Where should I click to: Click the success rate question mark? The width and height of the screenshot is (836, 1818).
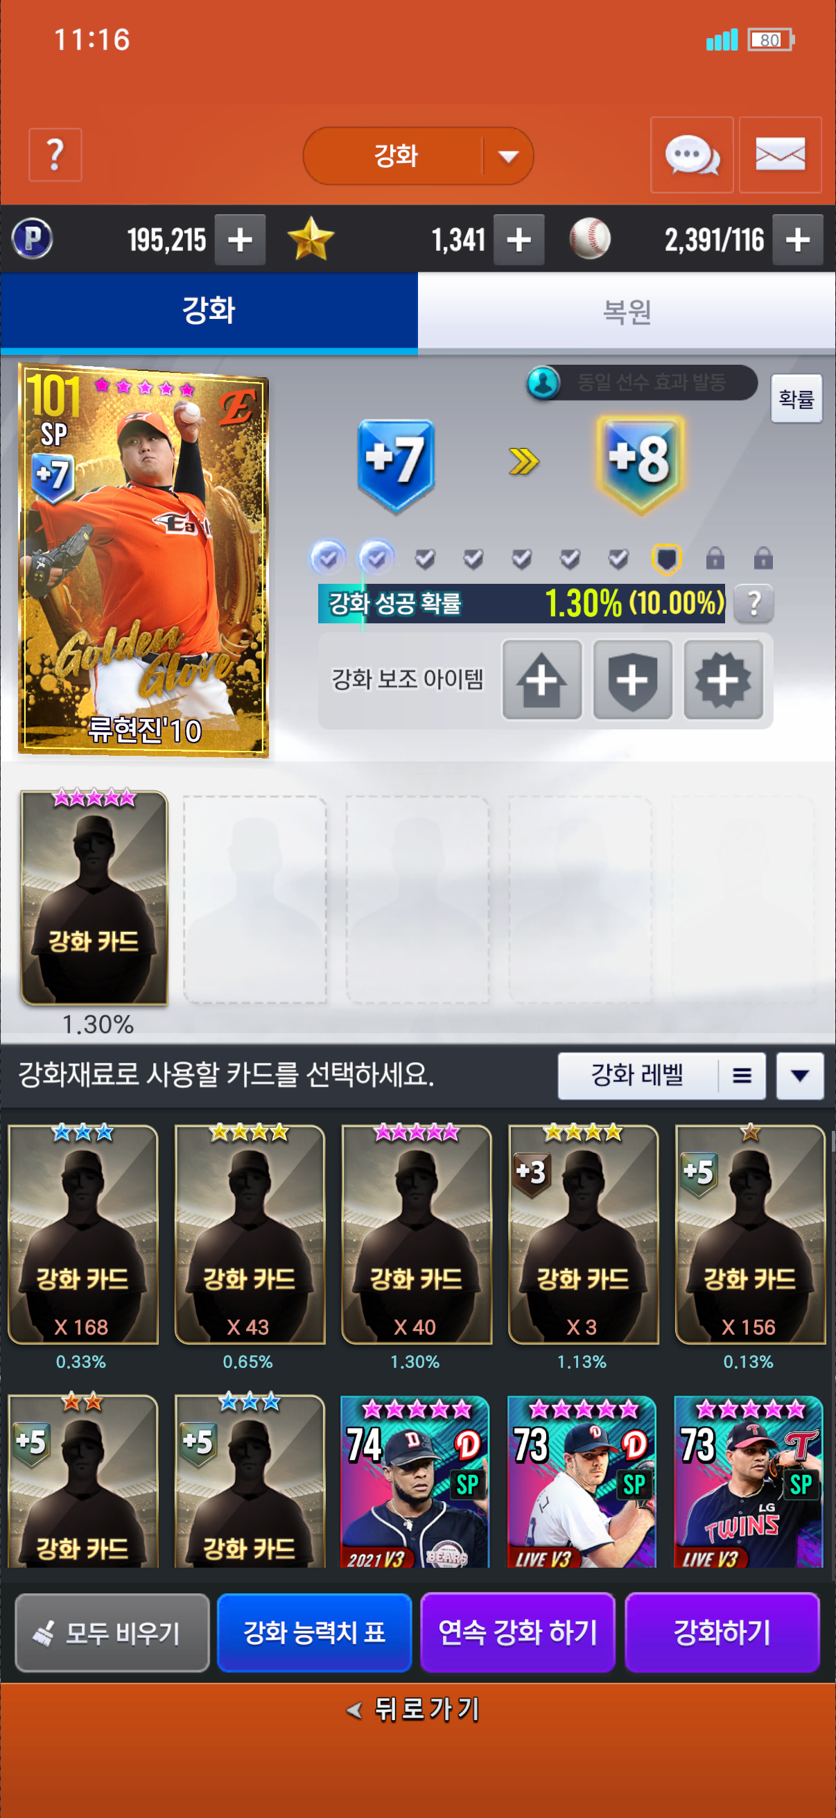coord(754,603)
